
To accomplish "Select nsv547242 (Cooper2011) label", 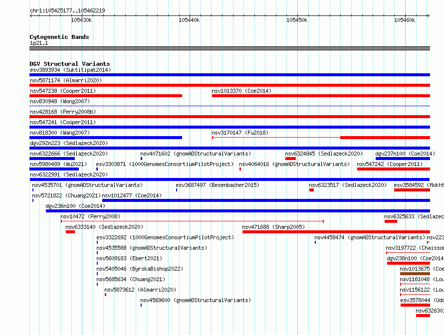I will pos(390,164).
